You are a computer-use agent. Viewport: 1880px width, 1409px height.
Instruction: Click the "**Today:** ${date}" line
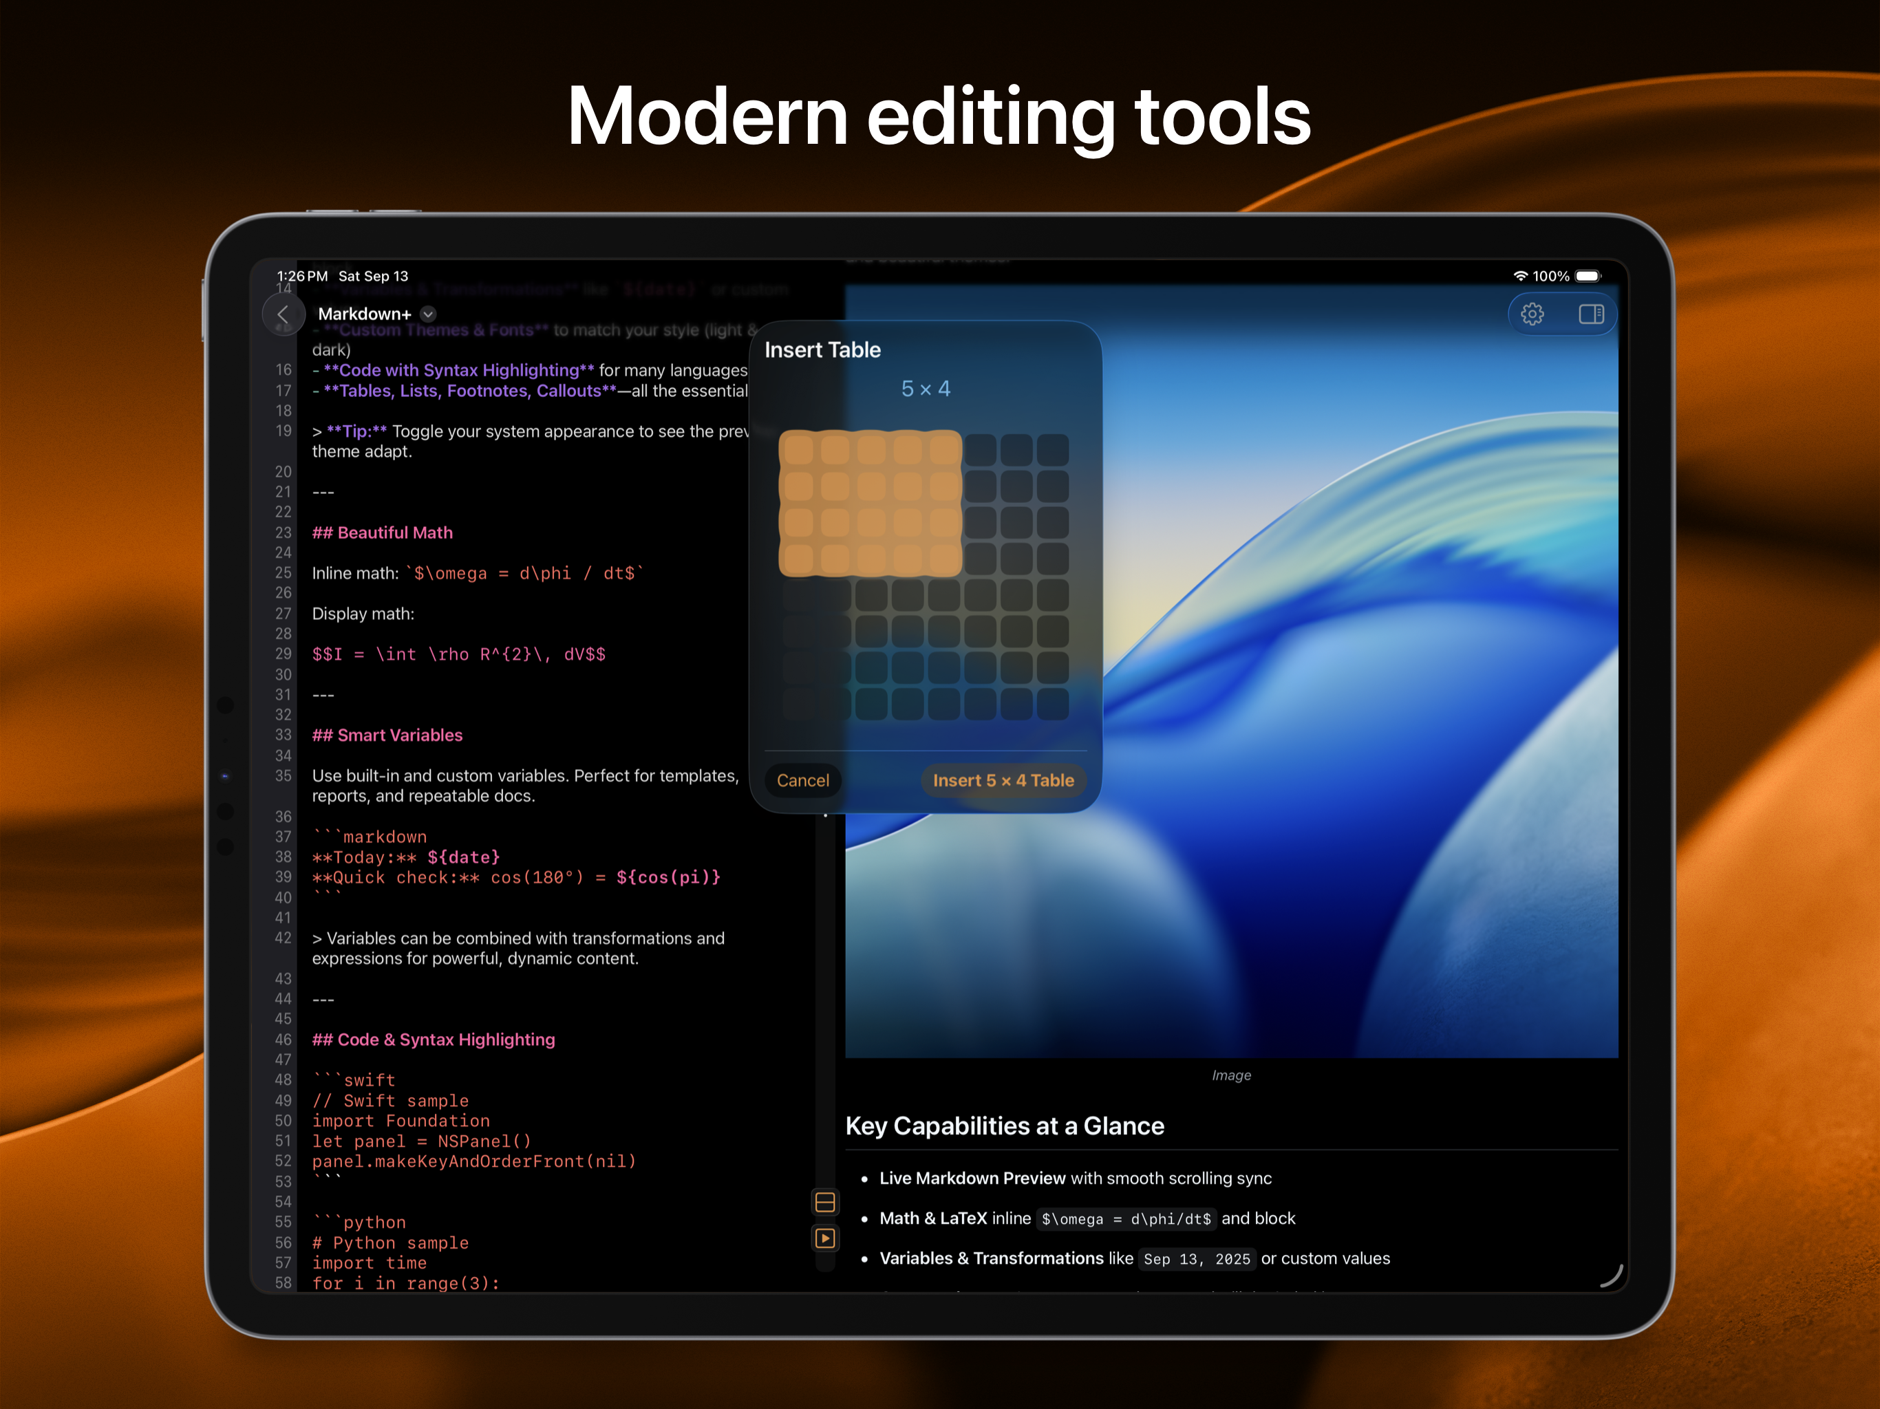coord(406,857)
